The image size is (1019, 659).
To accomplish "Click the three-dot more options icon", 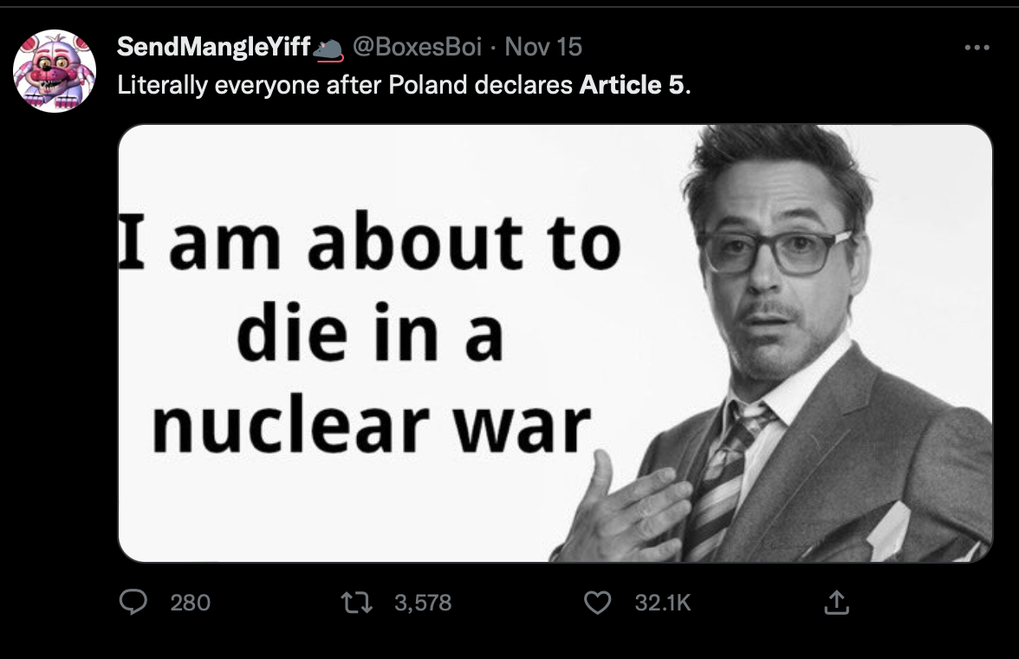I will click(978, 49).
